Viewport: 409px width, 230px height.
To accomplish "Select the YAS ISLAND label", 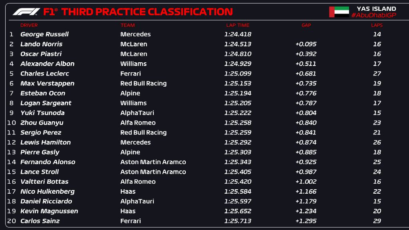I will [376, 9].
